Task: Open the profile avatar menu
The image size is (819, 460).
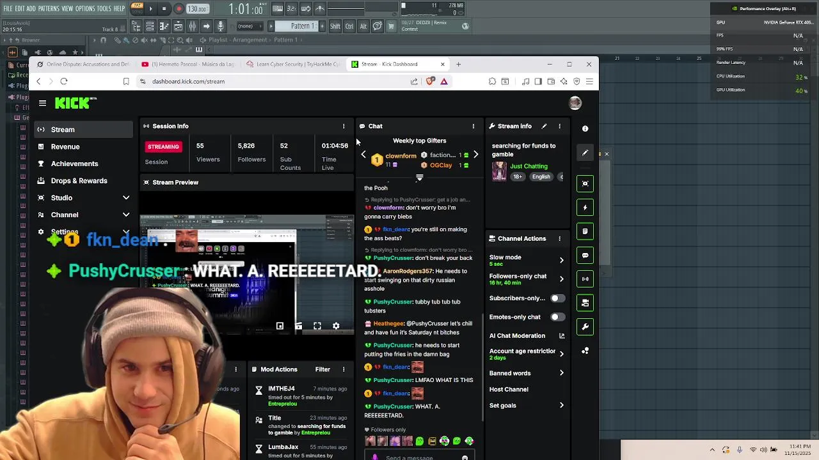Action: tap(575, 103)
